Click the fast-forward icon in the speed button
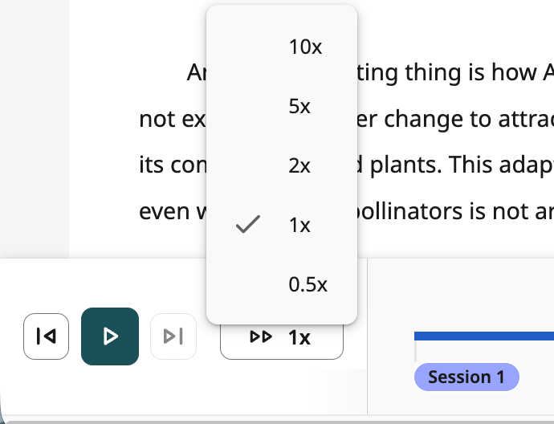554x424 pixels. (261, 336)
